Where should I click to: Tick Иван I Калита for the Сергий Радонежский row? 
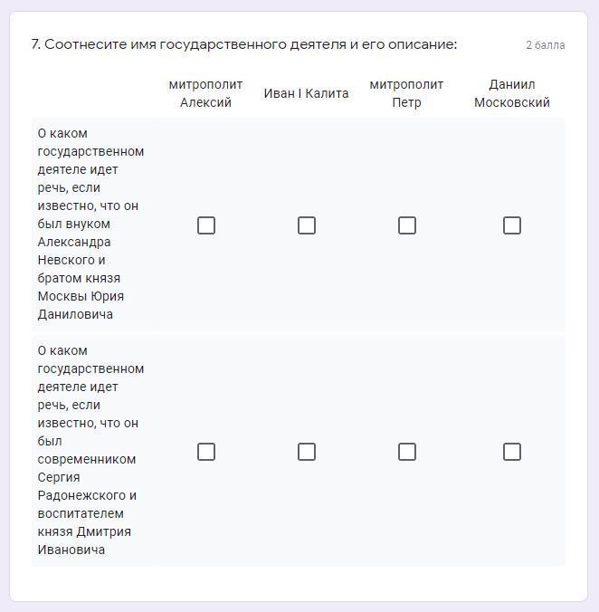click(307, 452)
